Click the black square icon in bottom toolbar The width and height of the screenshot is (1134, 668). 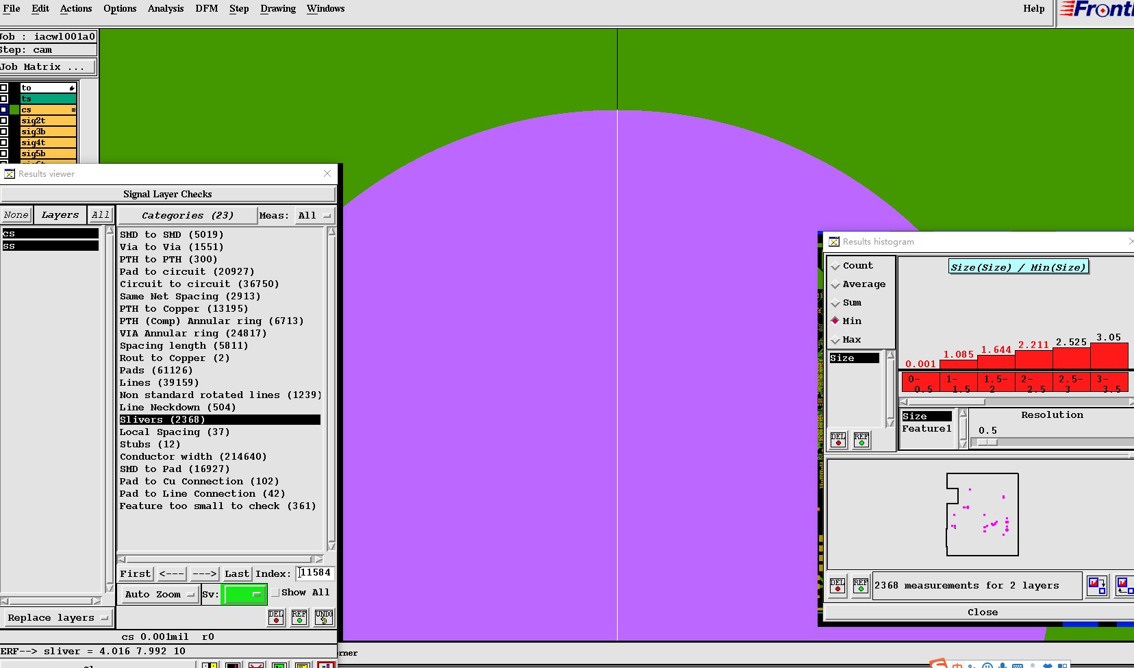point(233,665)
